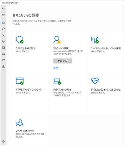The width and height of the screenshot is (124, 146).
Task: Expand the hamburger navigation menu
Action: coord(3,15)
